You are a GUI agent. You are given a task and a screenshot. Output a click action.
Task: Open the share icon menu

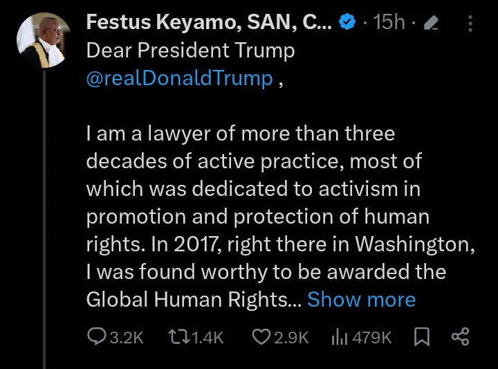click(460, 337)
